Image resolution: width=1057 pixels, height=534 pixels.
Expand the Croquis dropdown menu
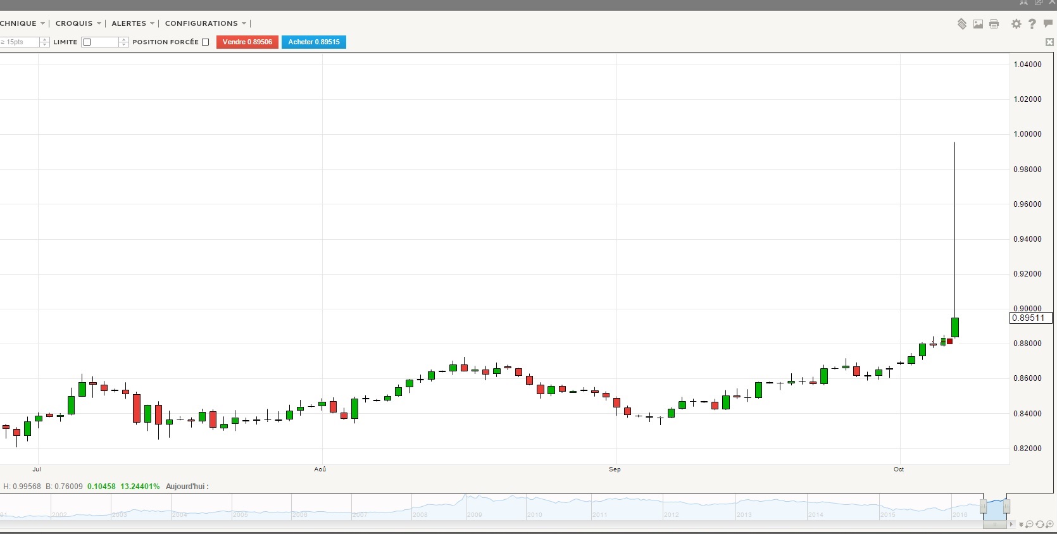78,23
